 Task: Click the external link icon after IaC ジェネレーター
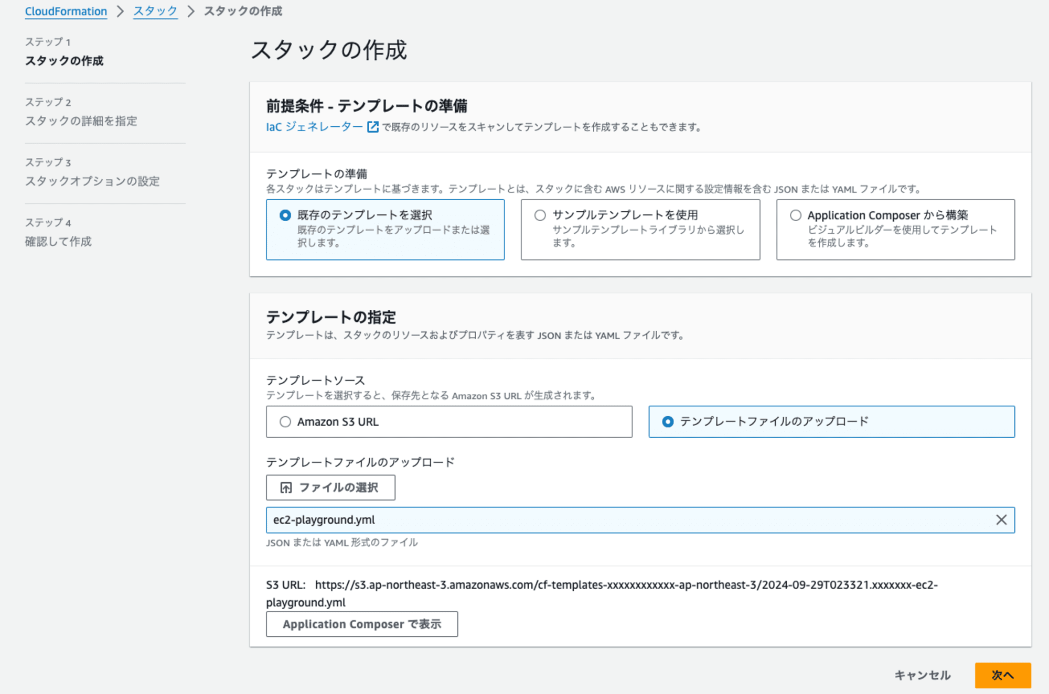tap(372, 127)
